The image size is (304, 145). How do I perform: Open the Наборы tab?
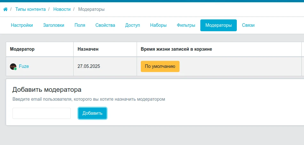click(158, 25)
